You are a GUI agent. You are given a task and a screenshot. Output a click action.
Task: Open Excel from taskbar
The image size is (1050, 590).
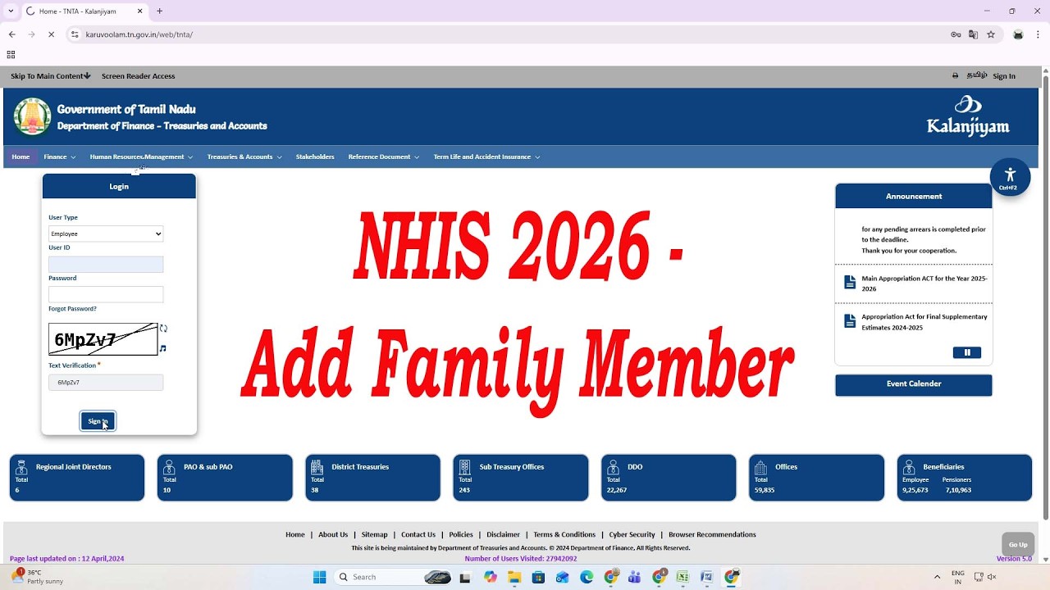pos(682,577)
